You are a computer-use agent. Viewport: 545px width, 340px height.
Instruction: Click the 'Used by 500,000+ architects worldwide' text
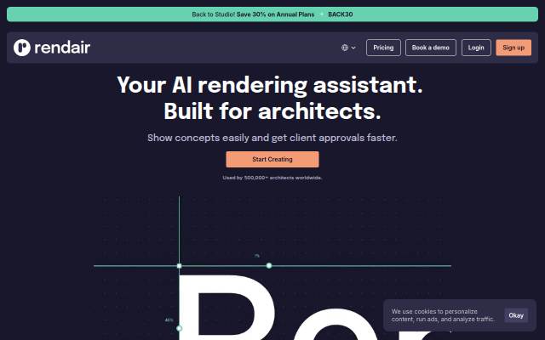[x=272, y=178]
